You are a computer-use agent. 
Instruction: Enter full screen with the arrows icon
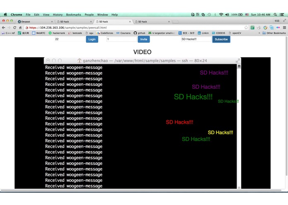click(285, 21)
